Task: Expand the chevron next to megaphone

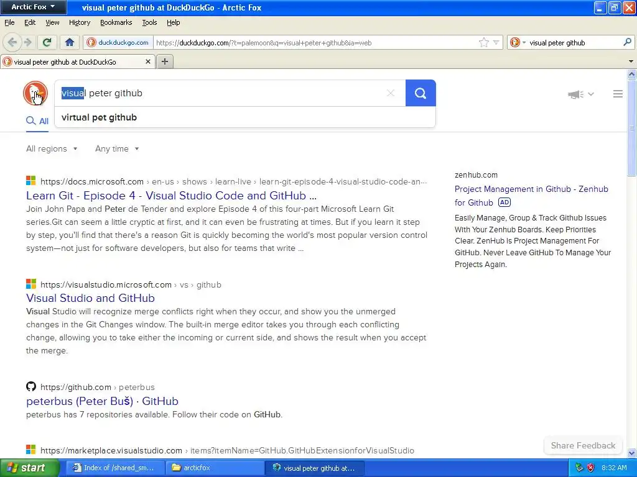Action: click(x=591, y=94)
